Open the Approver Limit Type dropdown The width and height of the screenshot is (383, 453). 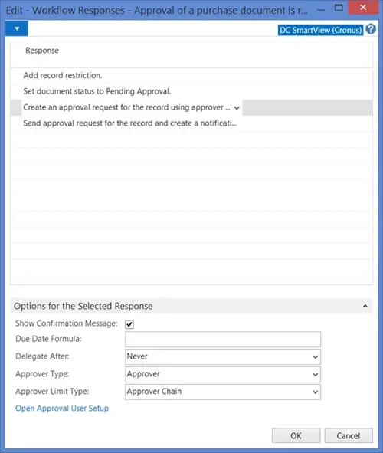click(223, 392)
